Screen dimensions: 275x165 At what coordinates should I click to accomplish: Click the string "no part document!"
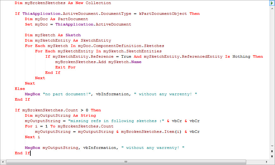(67, 94)
